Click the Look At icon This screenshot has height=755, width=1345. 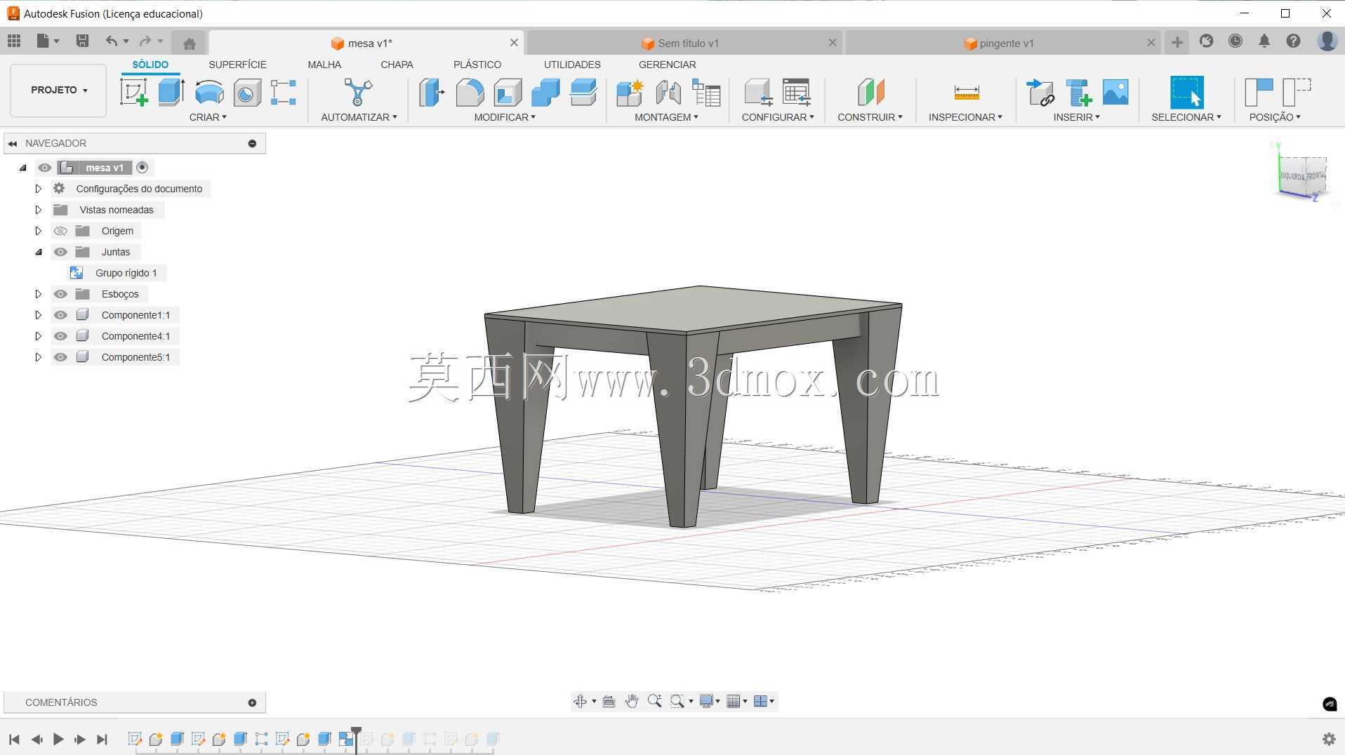(609, 701)
